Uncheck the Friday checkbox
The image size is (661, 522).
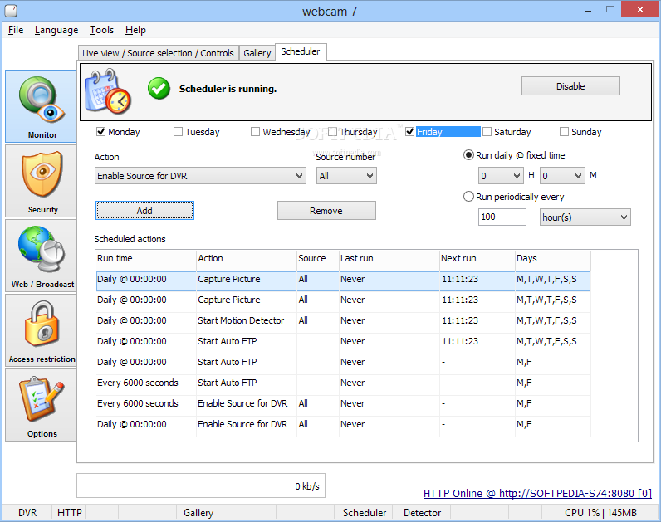[x=409, y=132]
